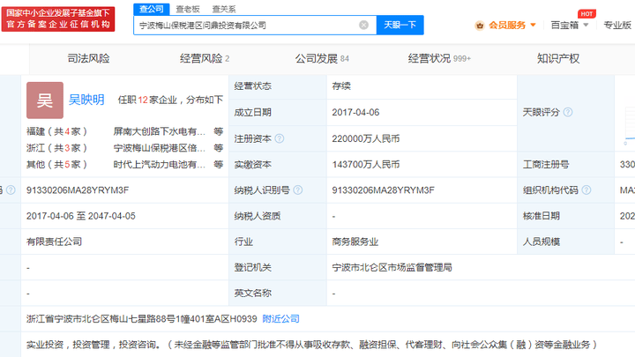Expand the 百宝箱 dropdown
Screen dimensions: 635x357
570,25
